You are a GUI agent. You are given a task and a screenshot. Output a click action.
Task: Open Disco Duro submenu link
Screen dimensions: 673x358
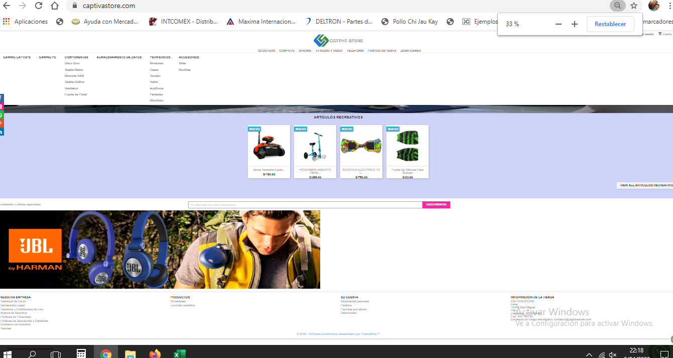(72, 63)
